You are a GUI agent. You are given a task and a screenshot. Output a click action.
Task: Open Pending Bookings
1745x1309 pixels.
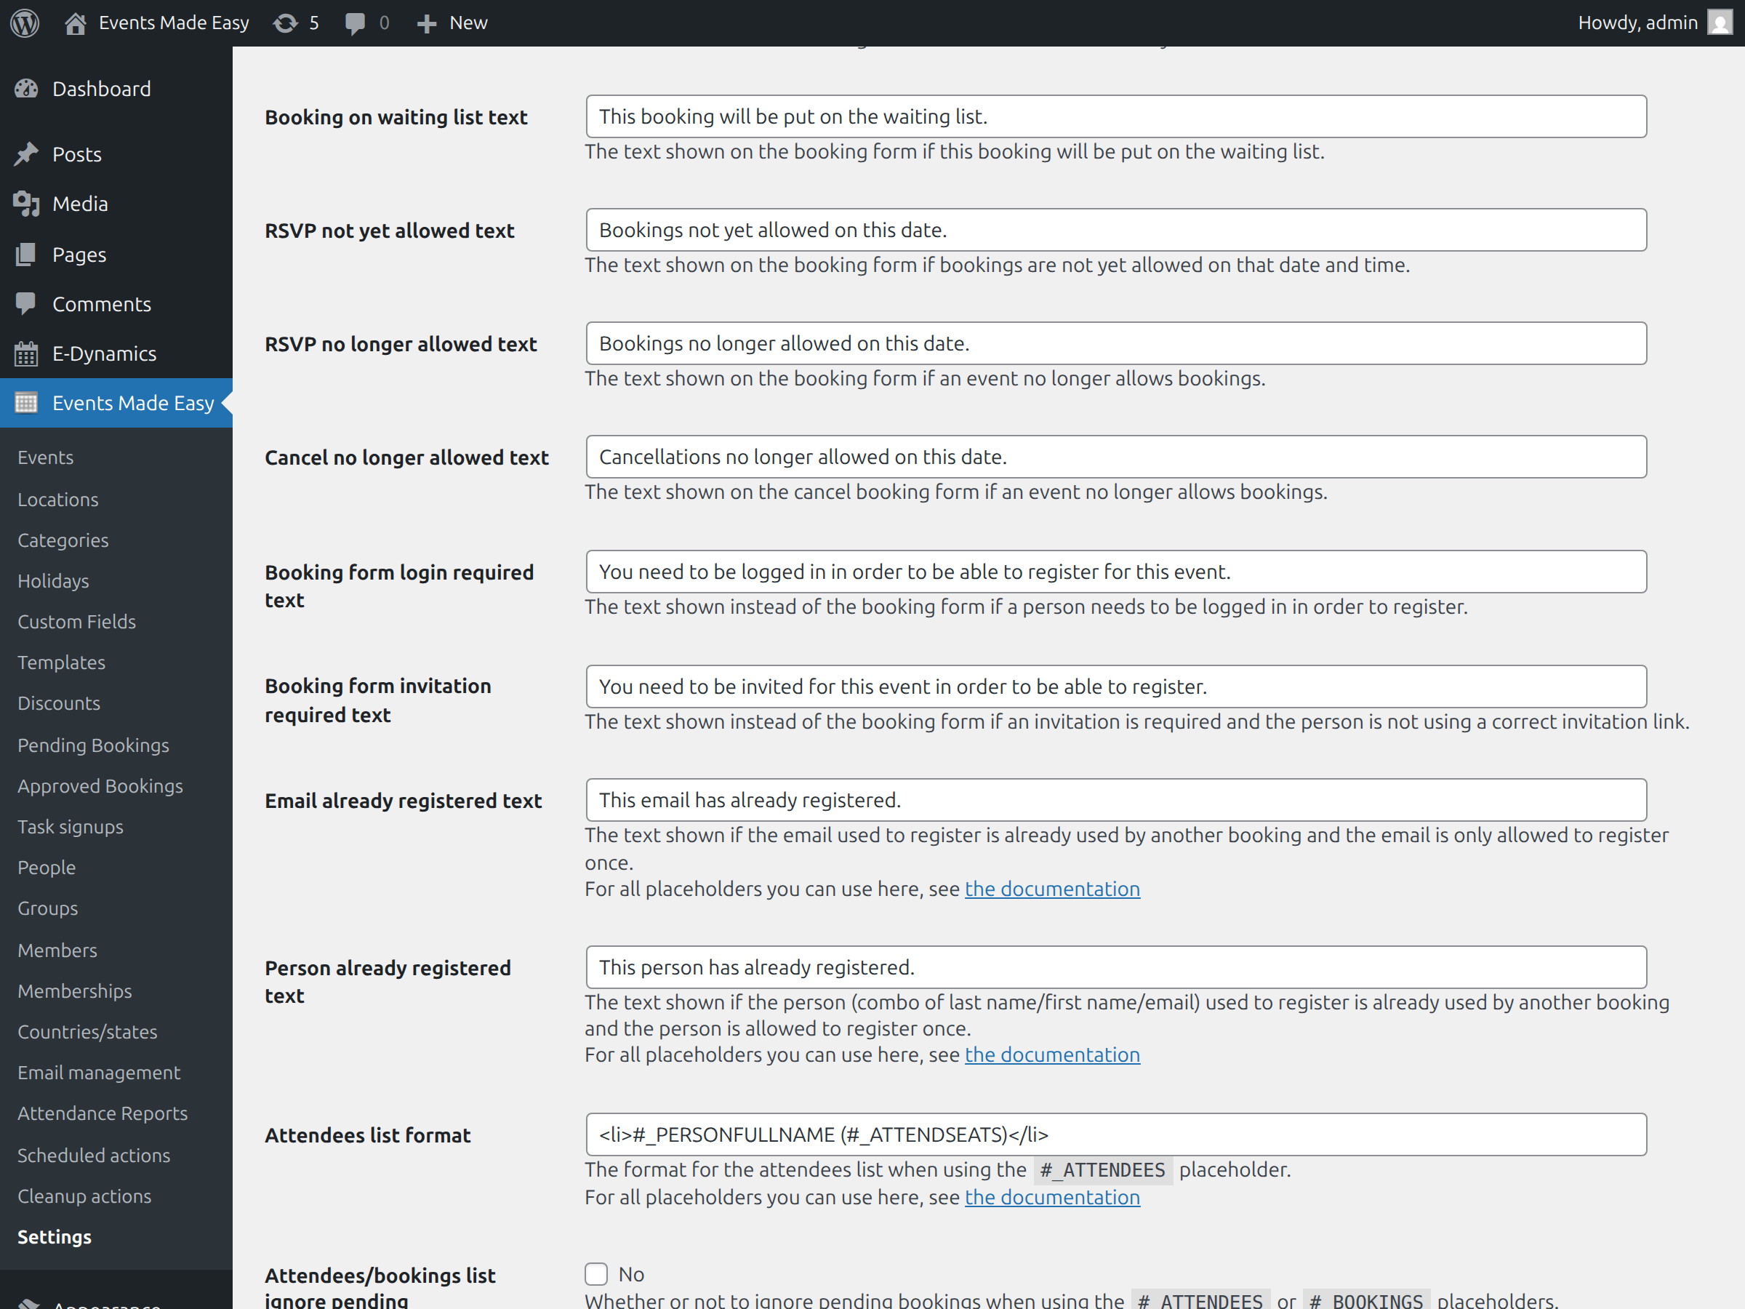click(x=93, y=745)
